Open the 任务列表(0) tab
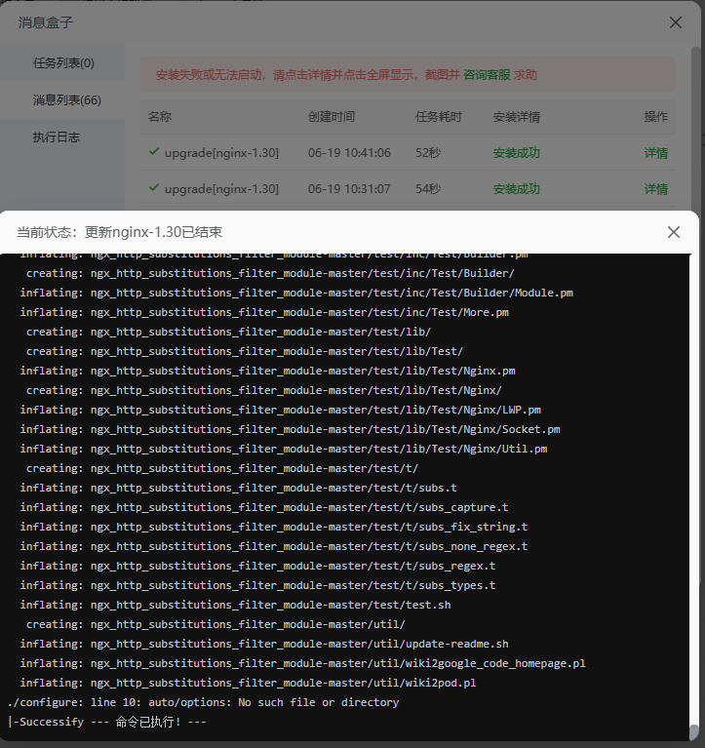Viewport: 705px width, 748px height. (x=63, y=62)
